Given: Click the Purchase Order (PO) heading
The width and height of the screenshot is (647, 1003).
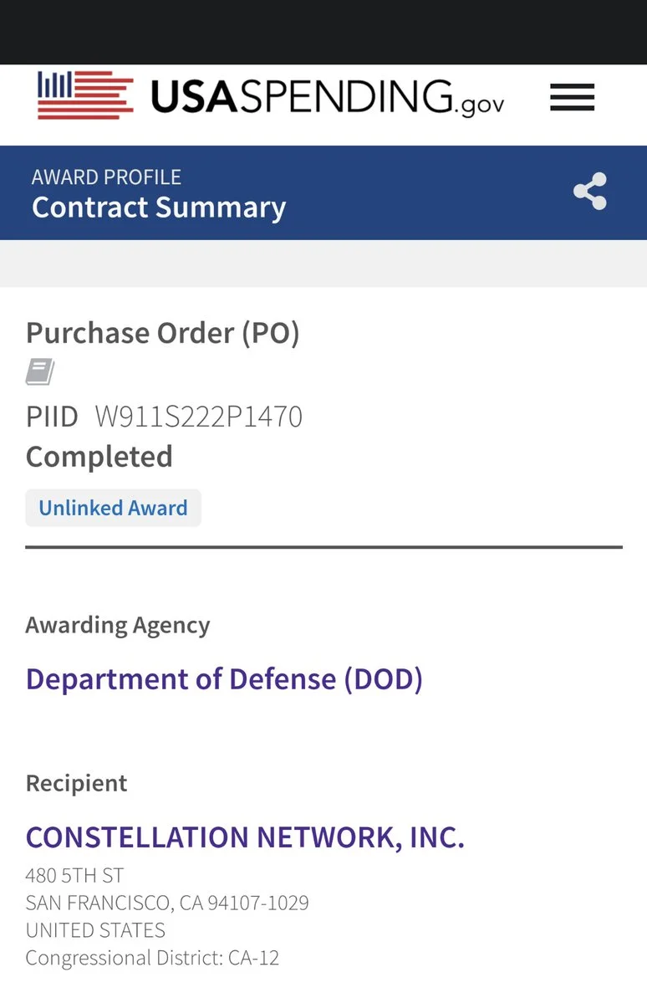Looking at the screenshot, I should [163, 333].
